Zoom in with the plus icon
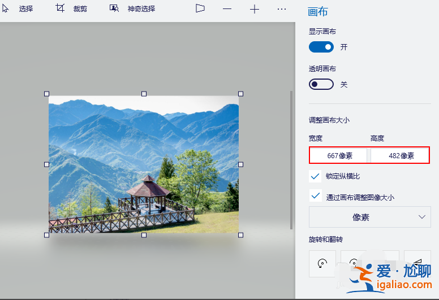 (254, 9)
